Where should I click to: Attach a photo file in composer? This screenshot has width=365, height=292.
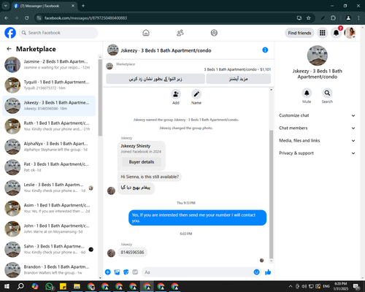tap(117, 272)
